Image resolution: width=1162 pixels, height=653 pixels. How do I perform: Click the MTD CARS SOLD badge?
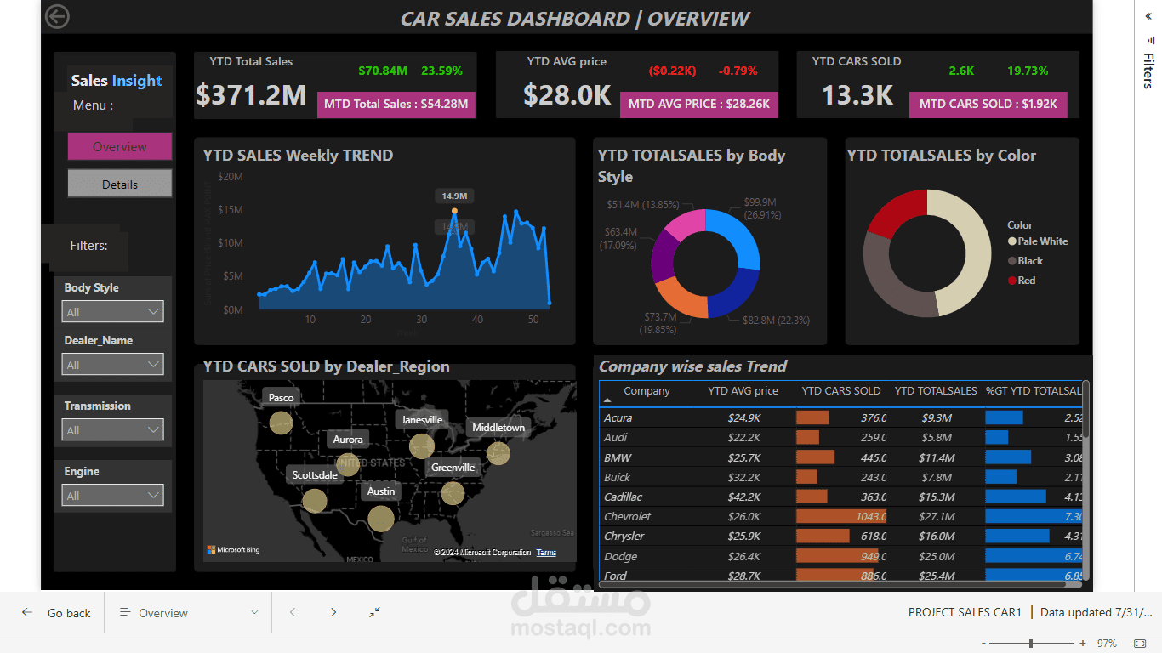988,105
